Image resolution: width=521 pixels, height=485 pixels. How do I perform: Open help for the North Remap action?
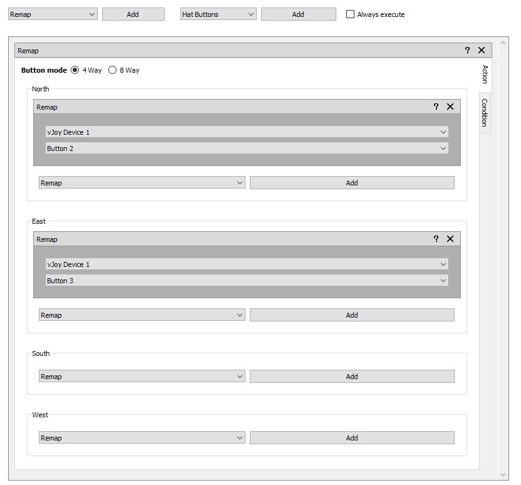[x=436, y=107]
